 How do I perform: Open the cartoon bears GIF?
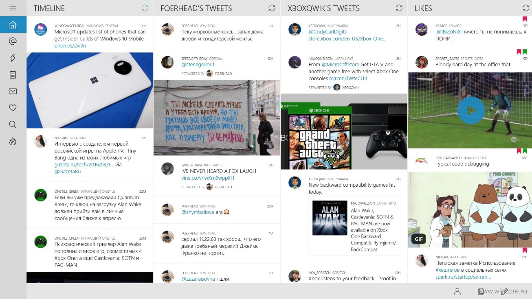[x=470, y=210]
